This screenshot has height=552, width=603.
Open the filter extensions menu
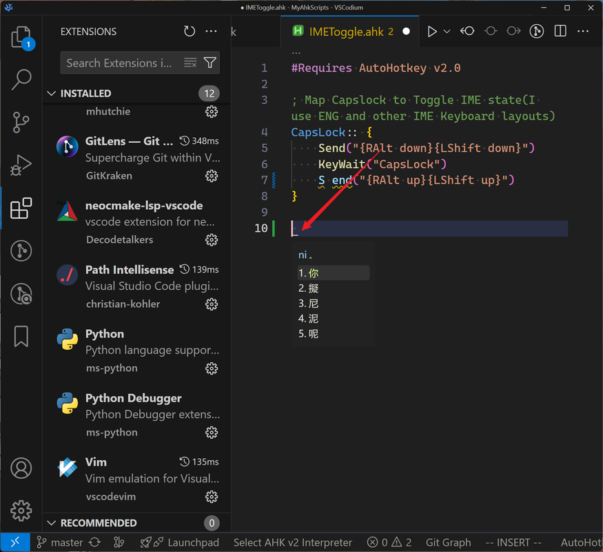[x=210, y=62]
